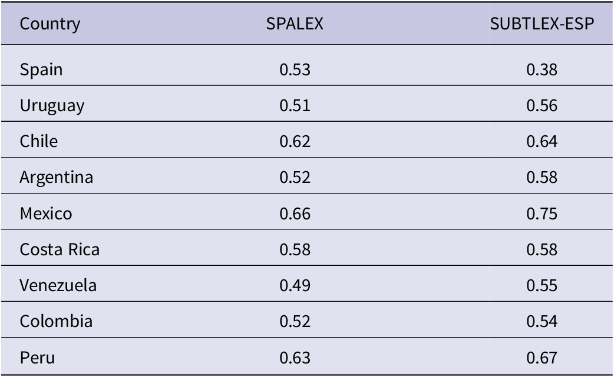Select the Mexico row label
Screen dimensions: 614x377
[46, 213]
